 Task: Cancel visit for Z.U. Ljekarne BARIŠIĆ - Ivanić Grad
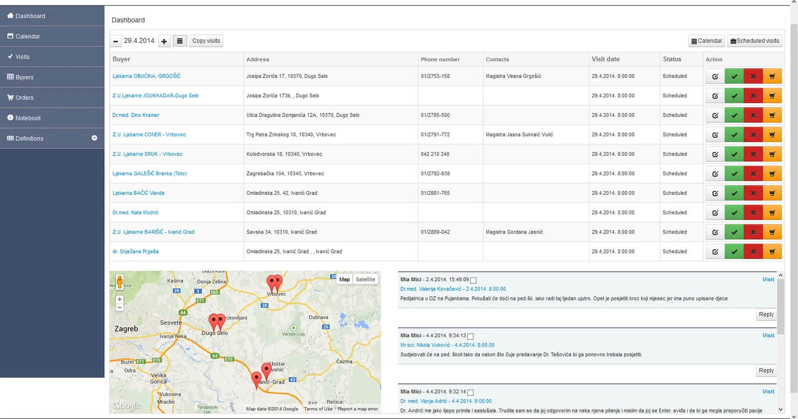(x=753, y=232)
